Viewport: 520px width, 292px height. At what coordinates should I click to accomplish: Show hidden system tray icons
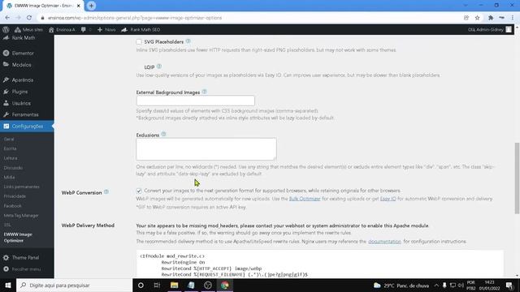(436, 285)
